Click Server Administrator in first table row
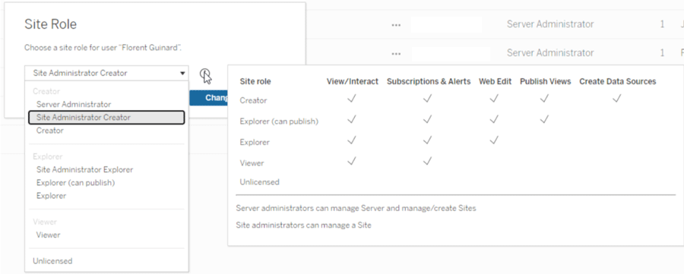Image resolution: width=684 pixels, height=274 pixels. point(550,24)
